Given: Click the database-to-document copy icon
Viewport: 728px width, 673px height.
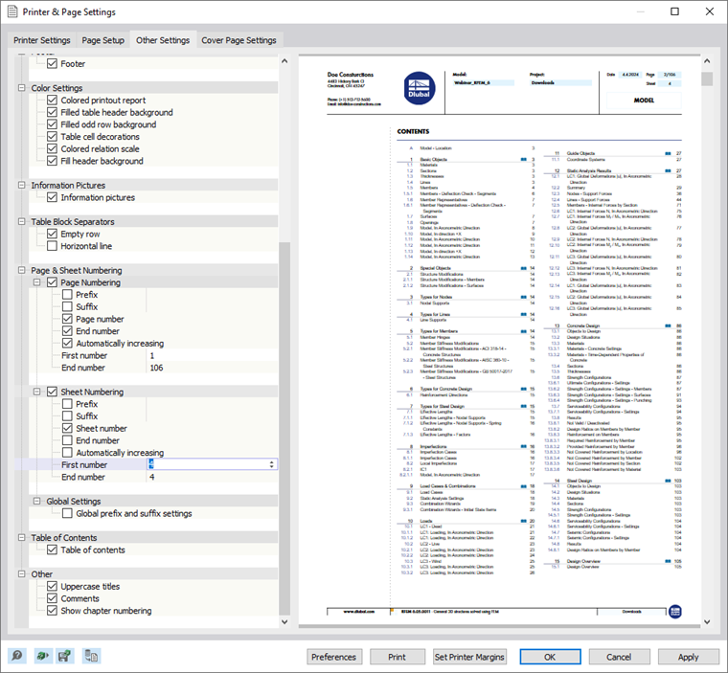Looking at the screenshot, I should tap(91, 656).
